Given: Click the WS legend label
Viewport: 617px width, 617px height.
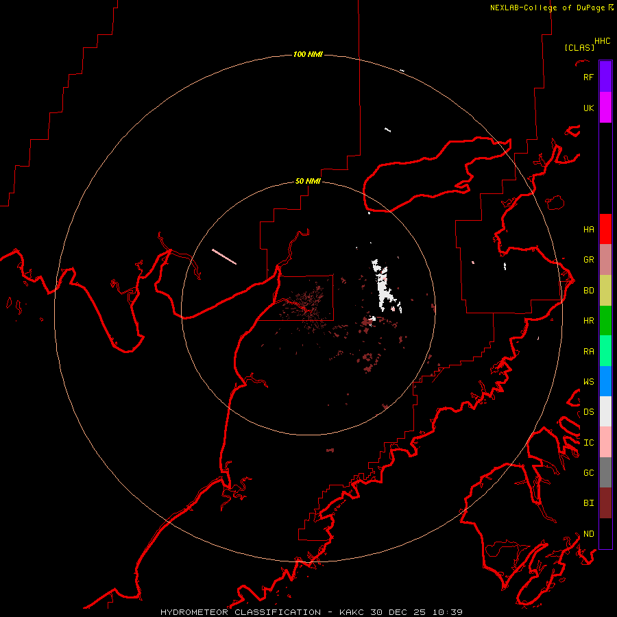Looking at the screenshot, I should coord(588,382).
